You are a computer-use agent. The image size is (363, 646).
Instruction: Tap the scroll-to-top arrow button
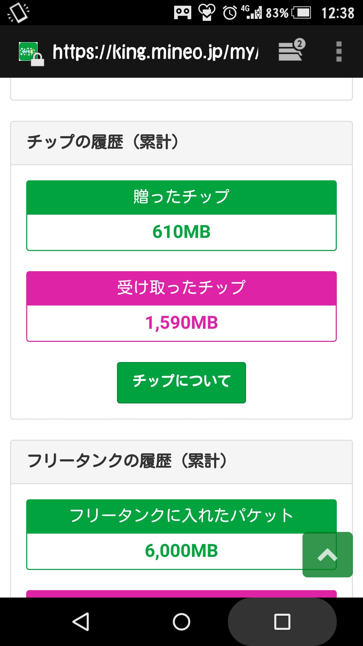pos(327,554)
